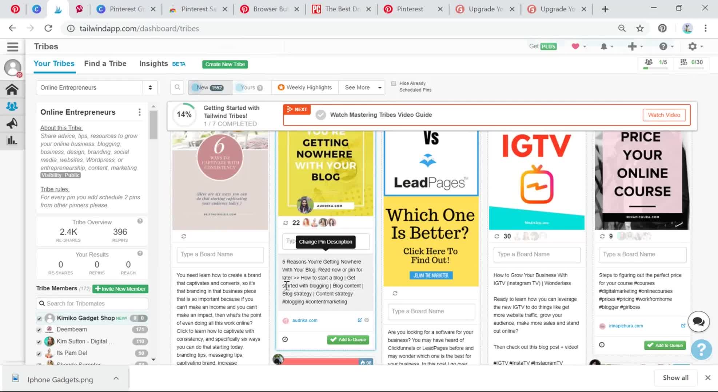Click Create New Tribe button

click(x=225, y=64)
